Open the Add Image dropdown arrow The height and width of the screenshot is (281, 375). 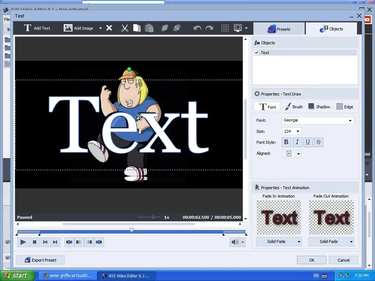pos(100,28)
